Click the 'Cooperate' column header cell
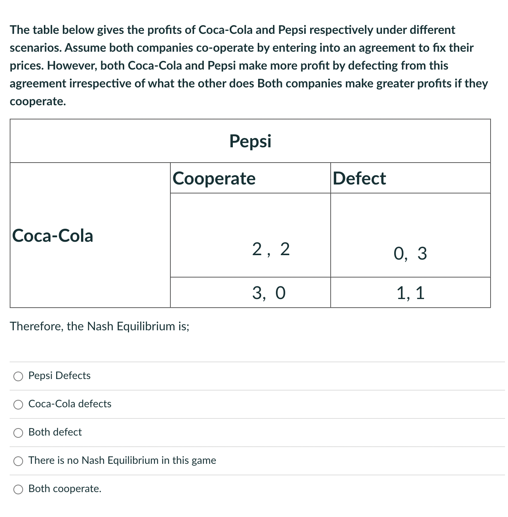 tap(214, 178)
